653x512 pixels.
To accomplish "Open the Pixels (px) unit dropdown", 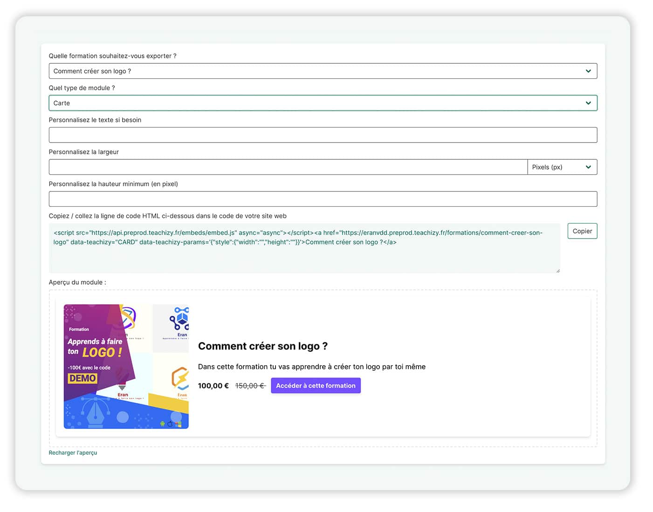I will pyautogui.click(x=562, y=167).
